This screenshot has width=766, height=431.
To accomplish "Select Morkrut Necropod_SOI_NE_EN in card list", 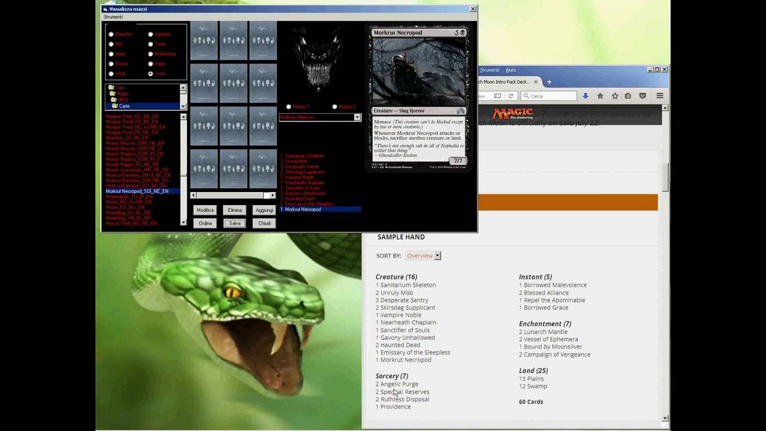I will 143,191.
